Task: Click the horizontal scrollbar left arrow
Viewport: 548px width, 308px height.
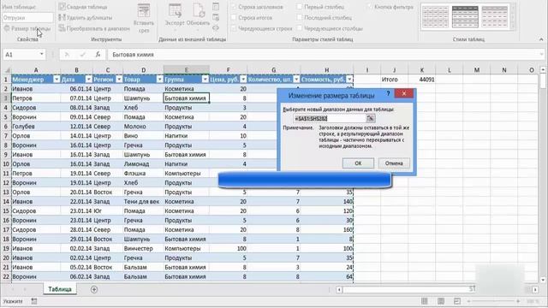Action: coord(339,289)
